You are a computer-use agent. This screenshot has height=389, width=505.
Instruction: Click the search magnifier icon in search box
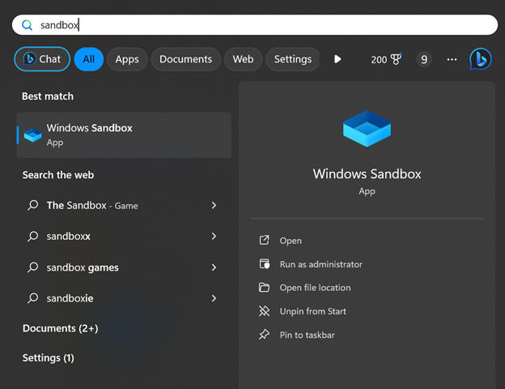tap(27, 25)
